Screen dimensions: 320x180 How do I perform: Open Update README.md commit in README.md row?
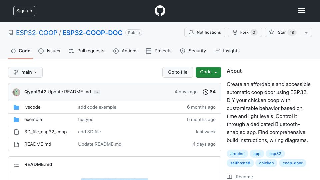tap(100, 144)
